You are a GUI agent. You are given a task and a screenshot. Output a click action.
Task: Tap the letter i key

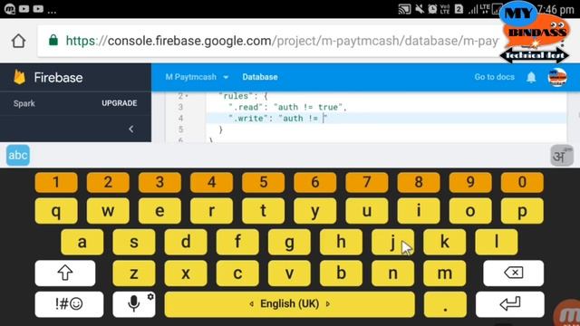click(x=419, y=211)
